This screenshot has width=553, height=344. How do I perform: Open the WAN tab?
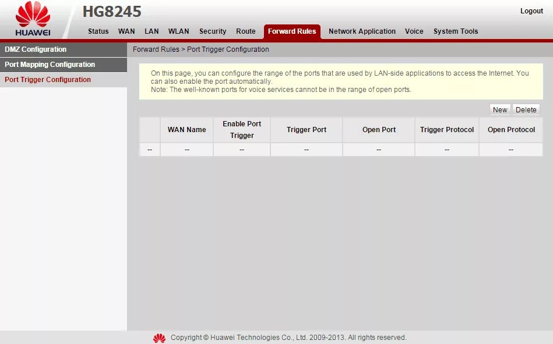[126, 31]
